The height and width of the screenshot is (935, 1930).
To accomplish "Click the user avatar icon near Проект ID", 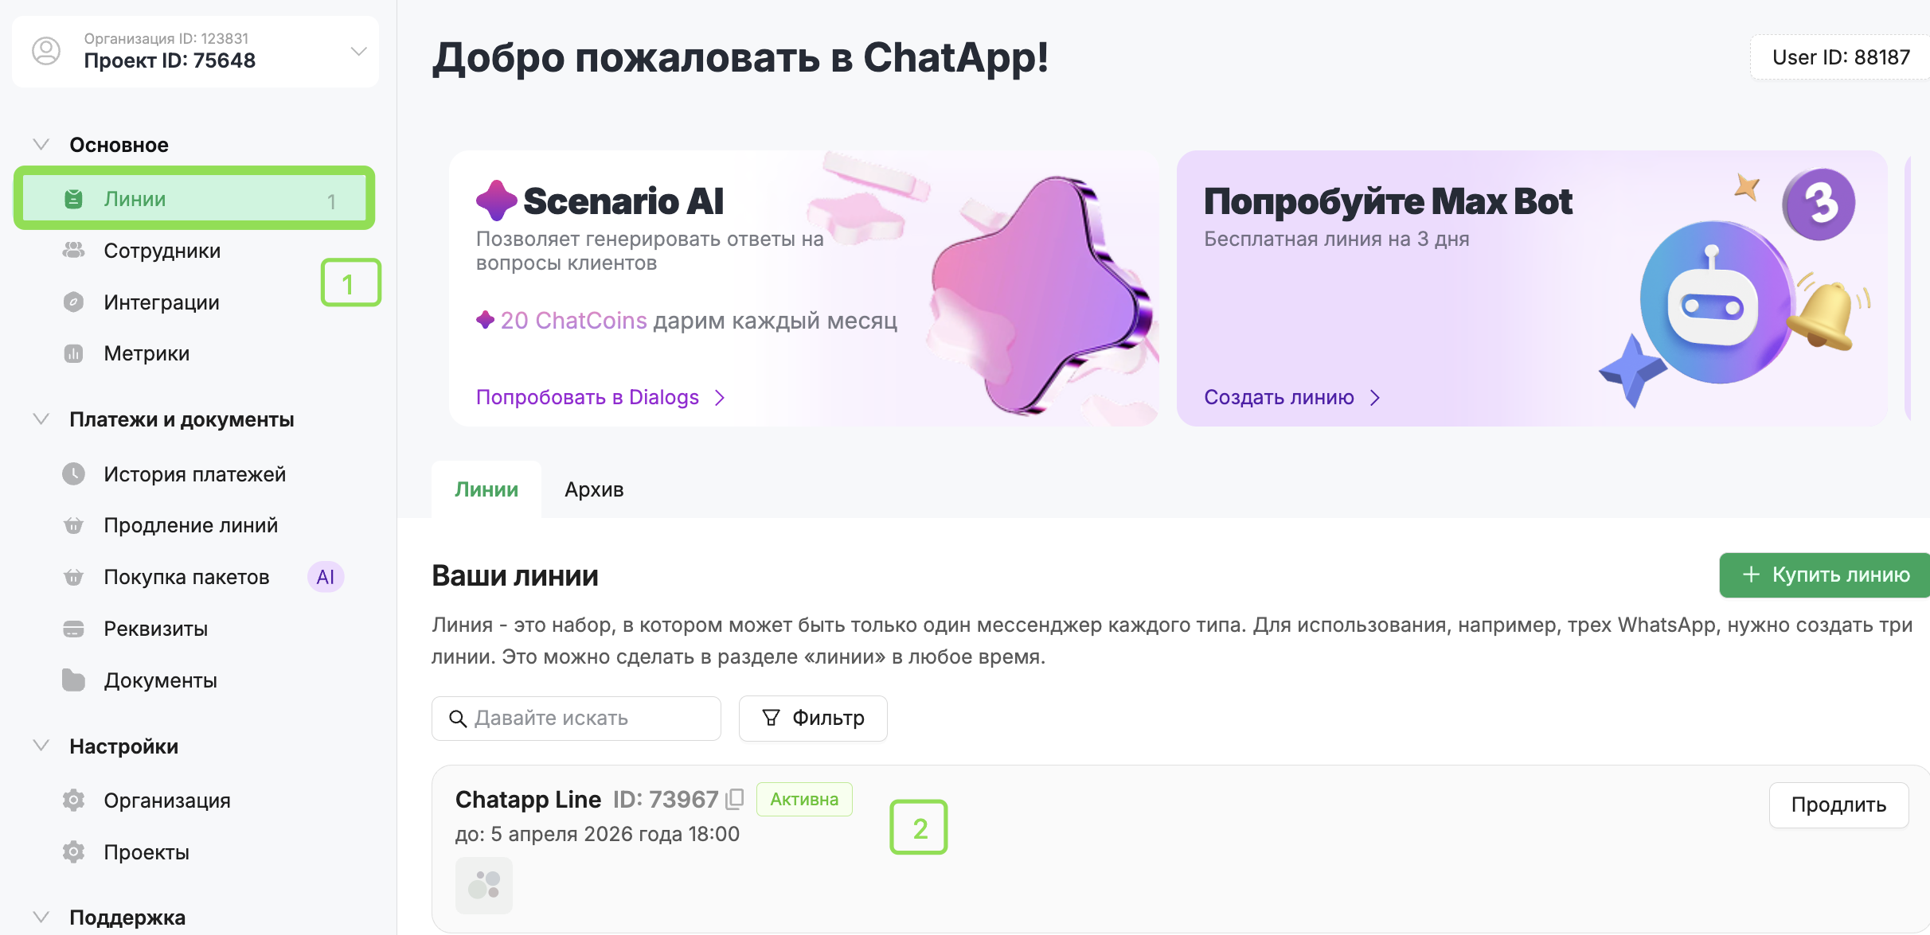I will point(46,51).
